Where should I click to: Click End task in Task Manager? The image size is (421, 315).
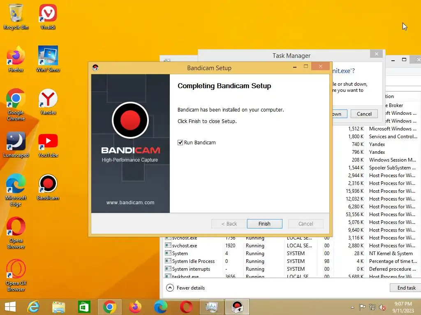click(406, 288)
